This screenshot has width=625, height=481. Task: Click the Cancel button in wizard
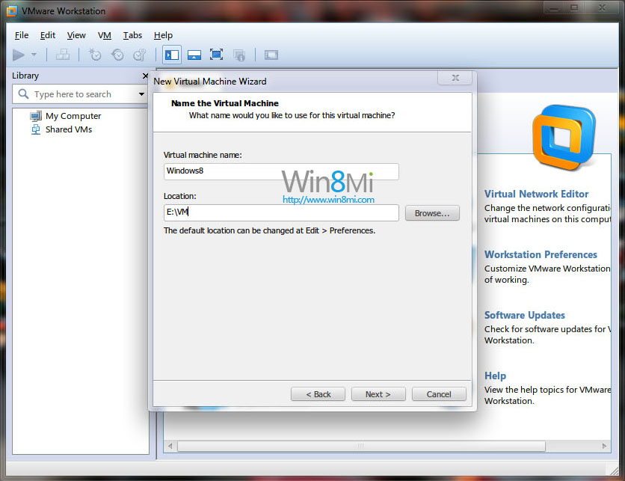pos(439,394)
